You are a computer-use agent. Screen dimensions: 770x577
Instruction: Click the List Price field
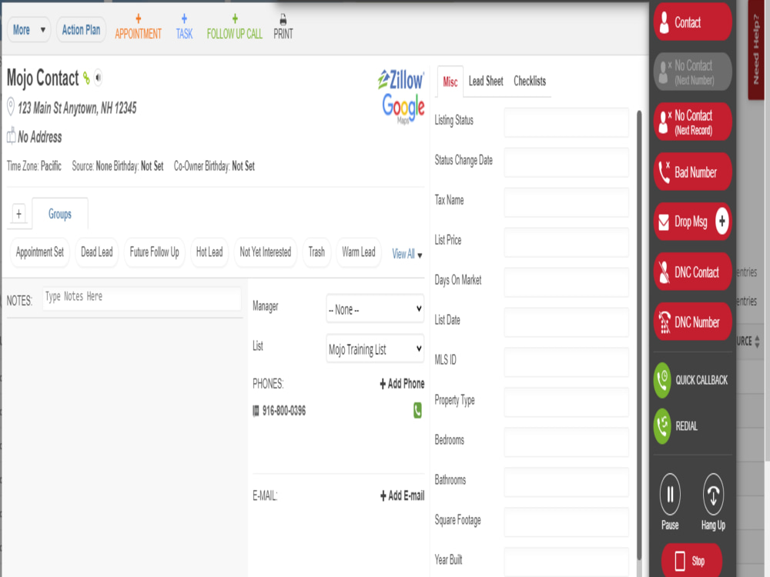click(x=566, y=242)
